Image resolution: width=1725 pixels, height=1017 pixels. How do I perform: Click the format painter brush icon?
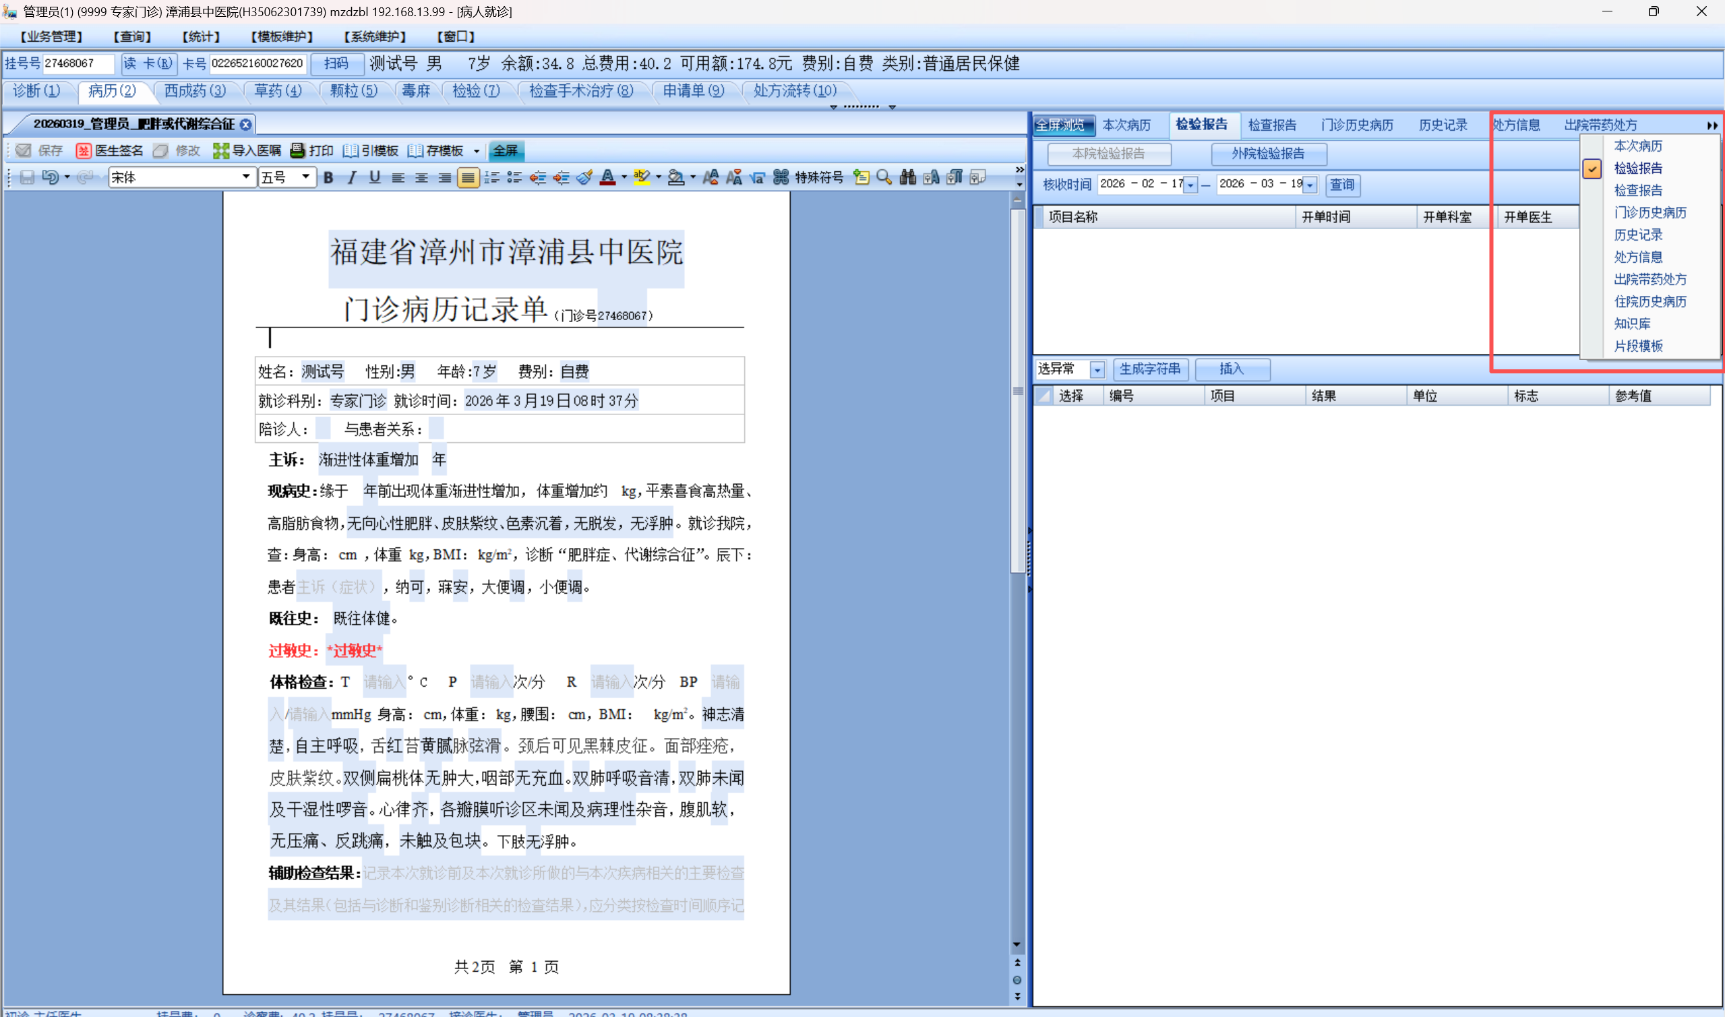[x=584, y=177]
